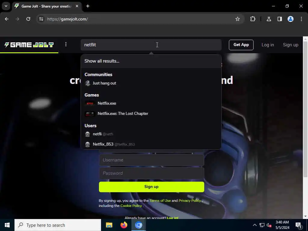Open user Netflix_853 profile result
308x231 pixels.
coord(151,144)
